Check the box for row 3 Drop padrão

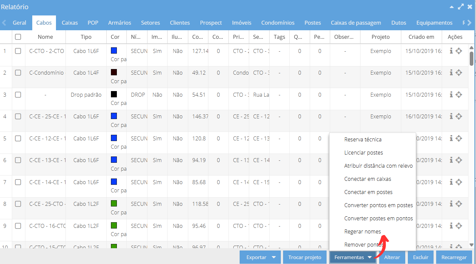click(18, 95)
